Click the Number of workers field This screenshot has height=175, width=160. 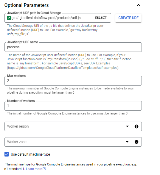(73, 106)
